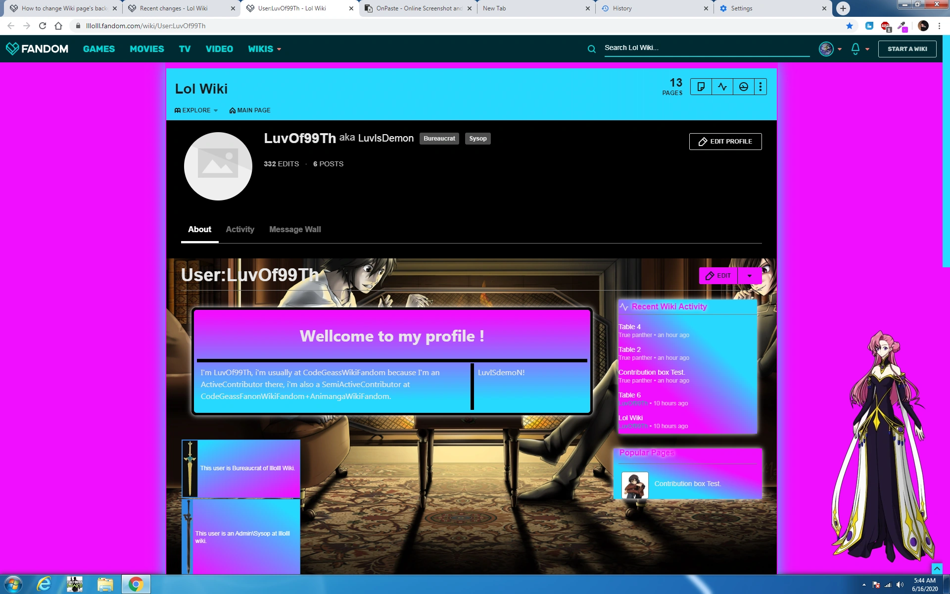Viewport: 950px width, 594px height.
Task: Switch to the Activity profile tab
Action: click(240, 230)
